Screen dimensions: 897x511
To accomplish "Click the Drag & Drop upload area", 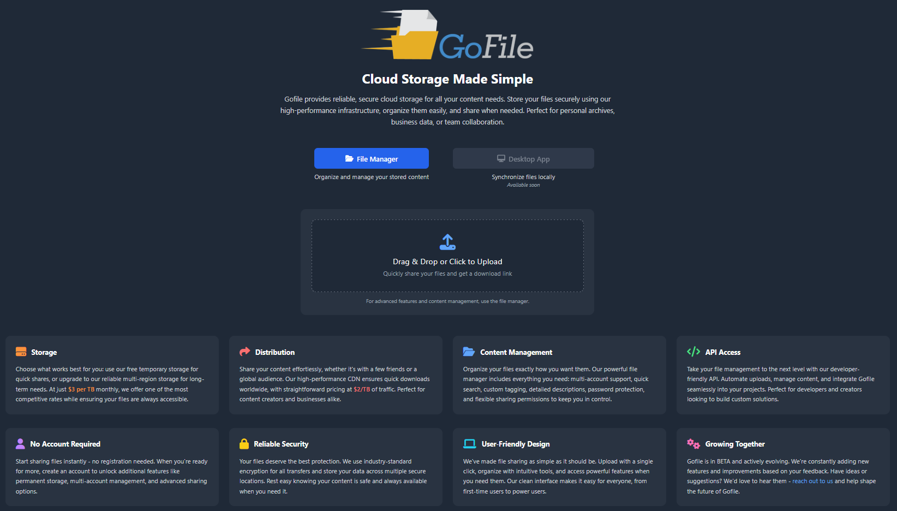I will [447, 255].
